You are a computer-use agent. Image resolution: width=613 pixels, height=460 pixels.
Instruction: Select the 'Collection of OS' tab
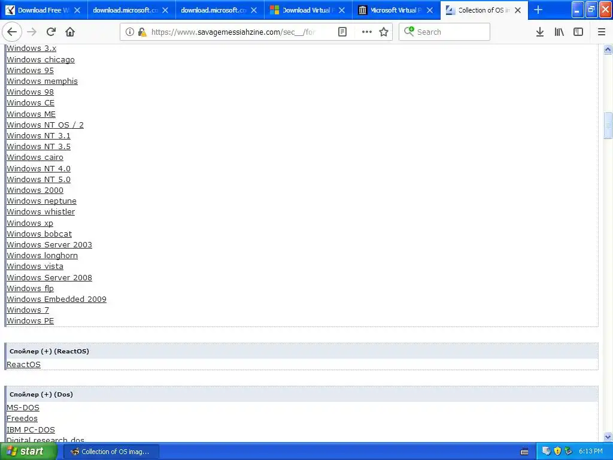484,10
